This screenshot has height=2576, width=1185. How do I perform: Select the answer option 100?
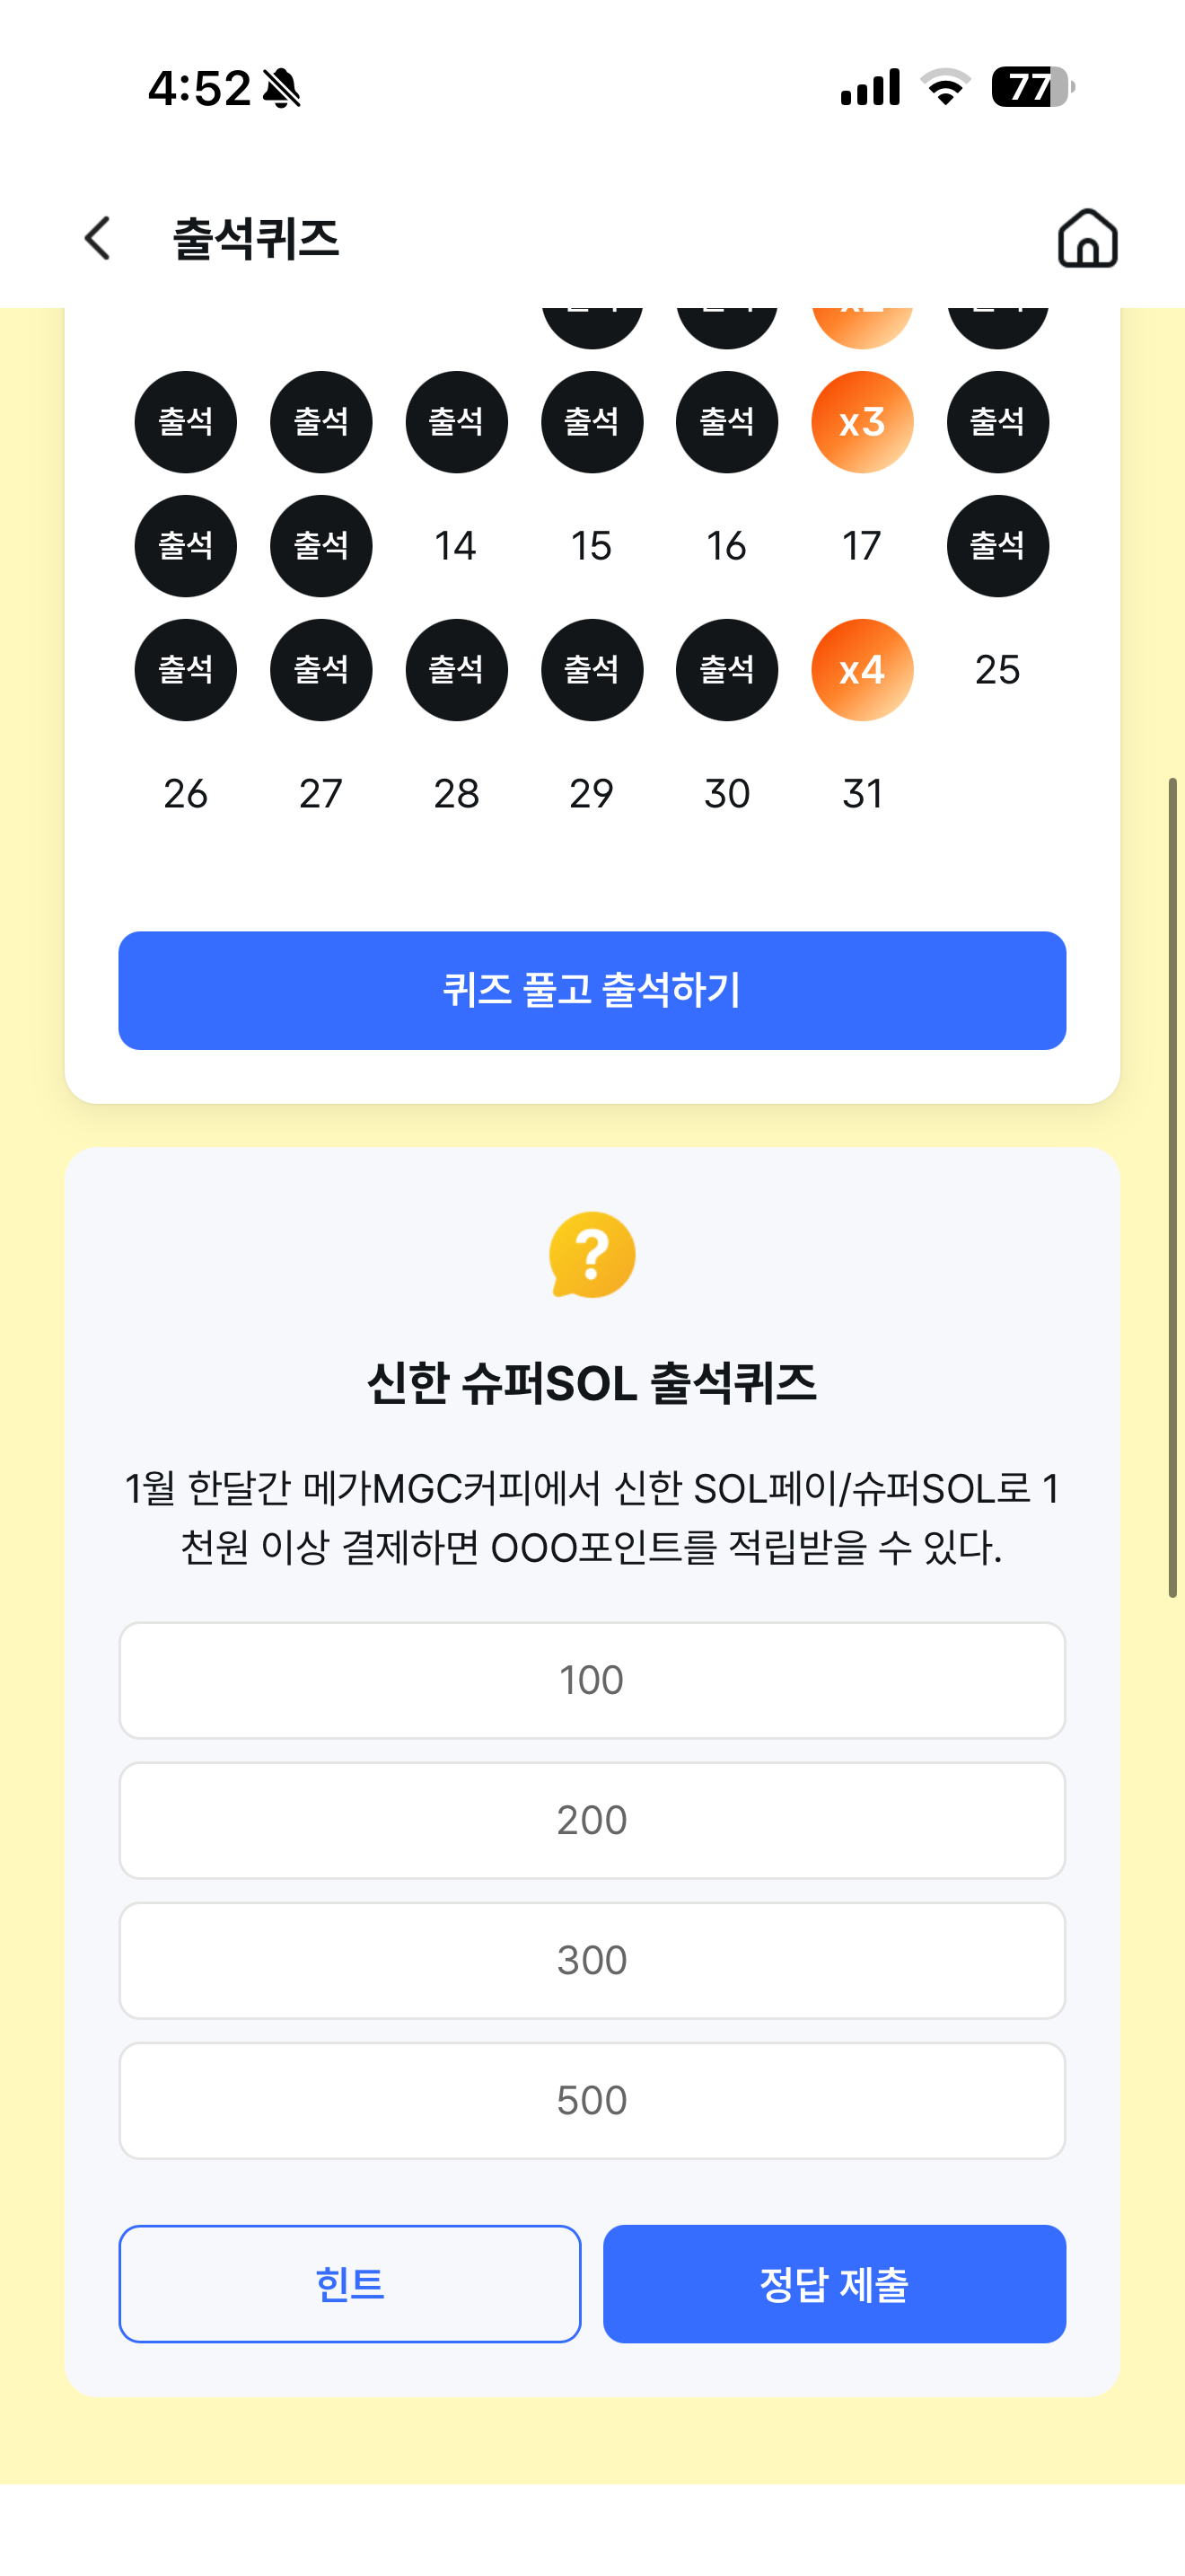click(592, 1680)
